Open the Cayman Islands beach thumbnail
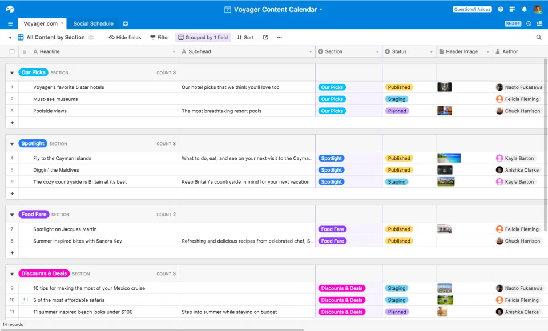This screenshot has width=548, height=331. point(449,158)
